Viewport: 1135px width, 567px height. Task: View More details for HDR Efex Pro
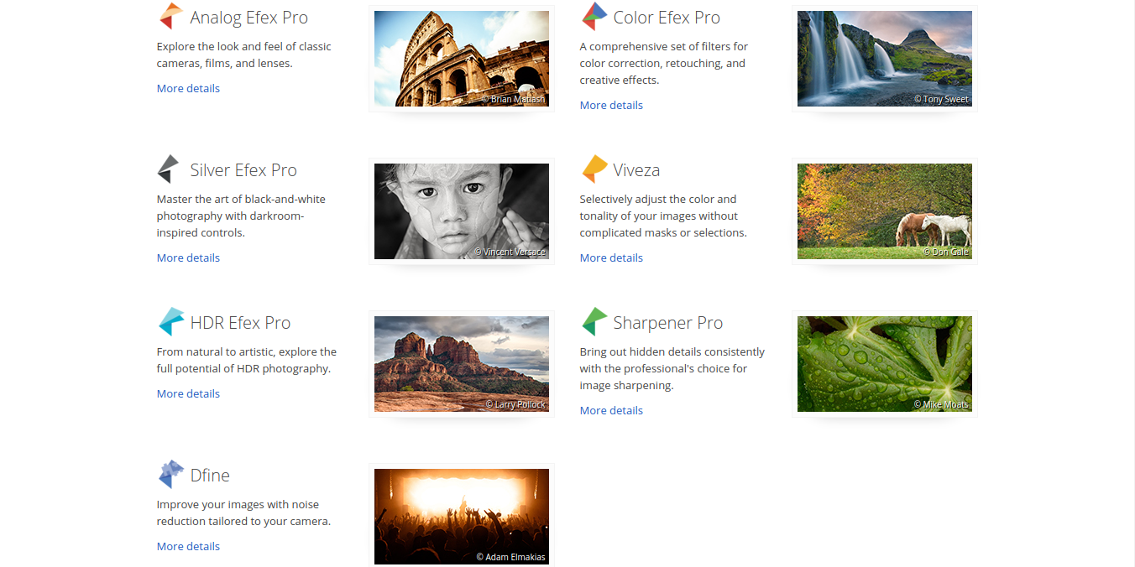point(188,393)
